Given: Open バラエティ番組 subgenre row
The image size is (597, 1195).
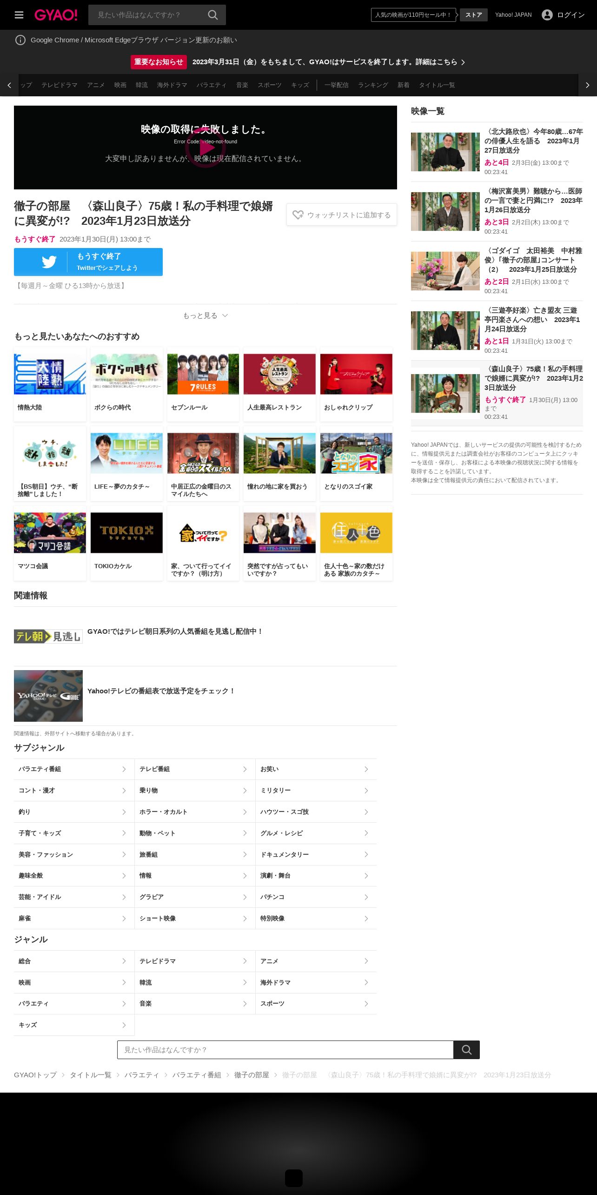Looking at the screenshot, I should click(x=74, y=769).
